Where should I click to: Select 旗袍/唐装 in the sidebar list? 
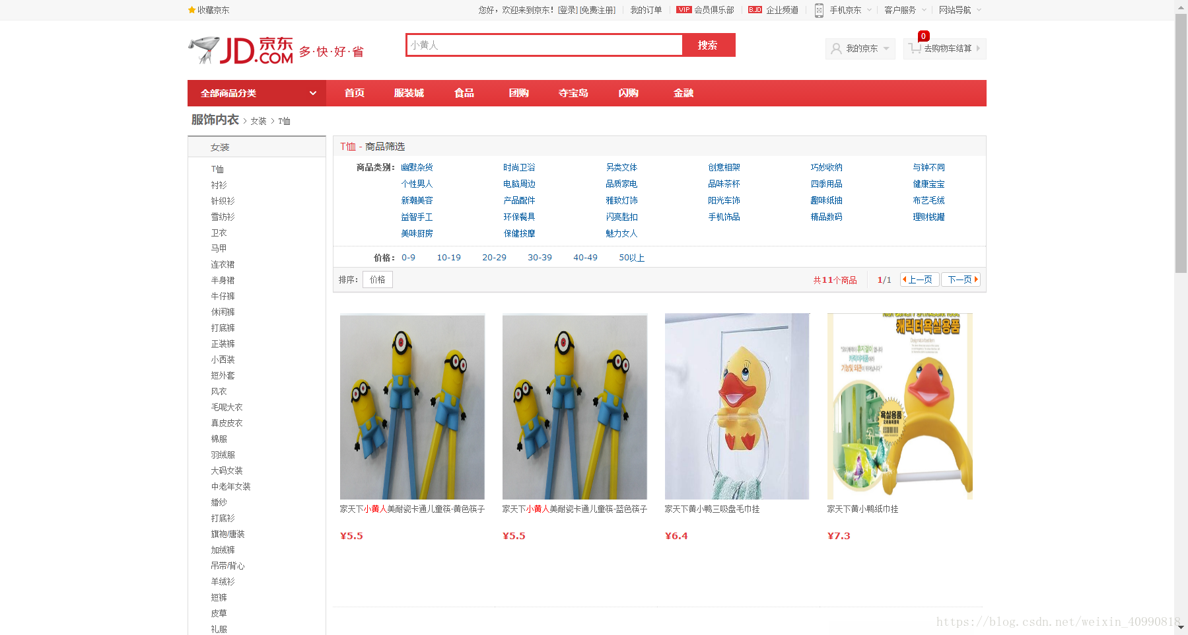click(228, 534)
